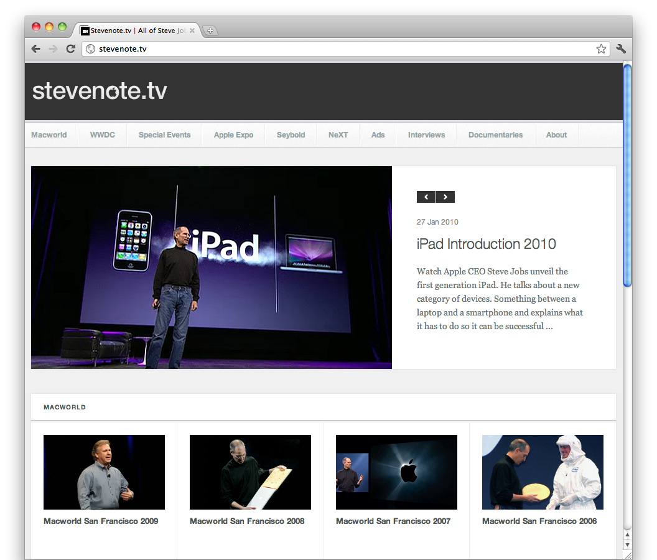Show previous slide in featured carousel

click(426, 197)
